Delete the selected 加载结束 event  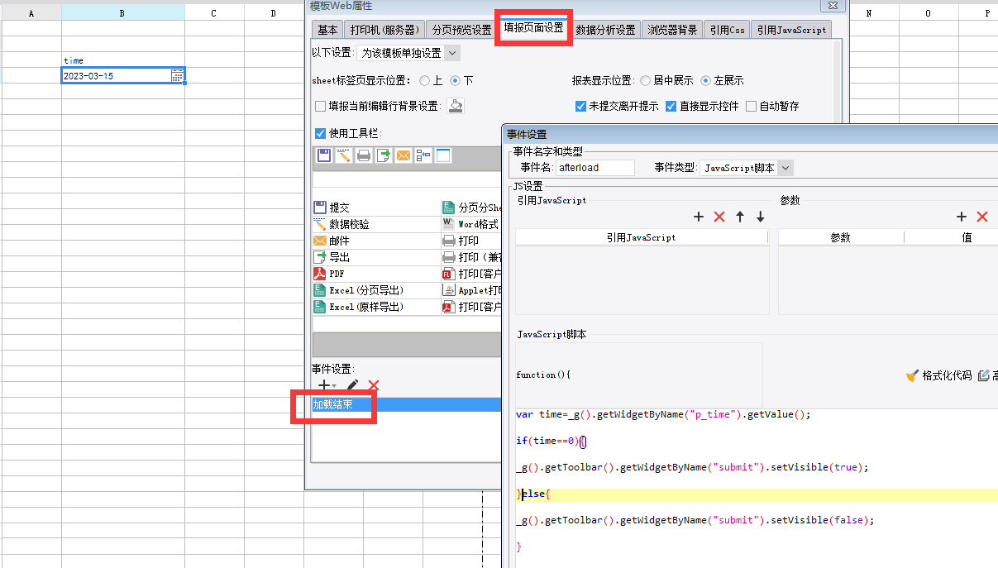pyautogui.click(x=374, y=385)
